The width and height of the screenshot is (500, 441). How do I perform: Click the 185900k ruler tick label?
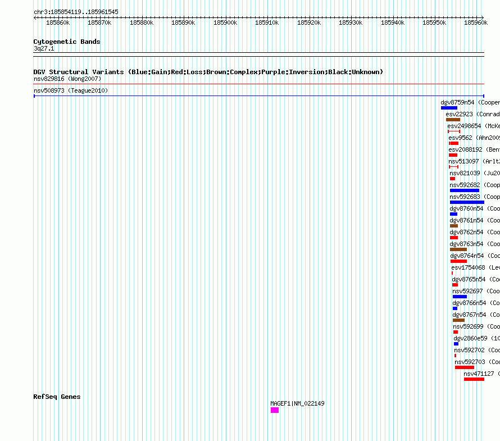point(225,22)
